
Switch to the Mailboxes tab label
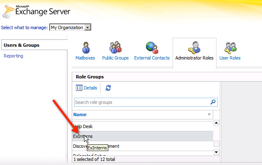pos(85,58)
